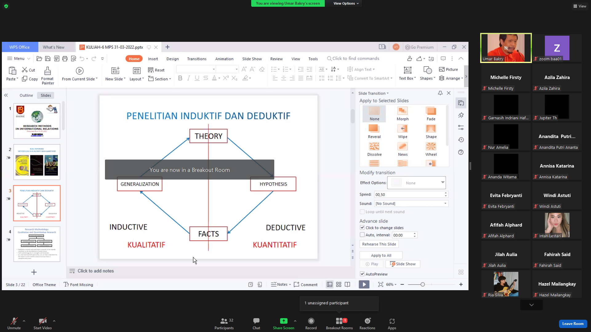This screenshot has width=591, height=332.
Task: Open Zoom View Options dropdown
Action: pyautogui.click(x=346, y=3)
